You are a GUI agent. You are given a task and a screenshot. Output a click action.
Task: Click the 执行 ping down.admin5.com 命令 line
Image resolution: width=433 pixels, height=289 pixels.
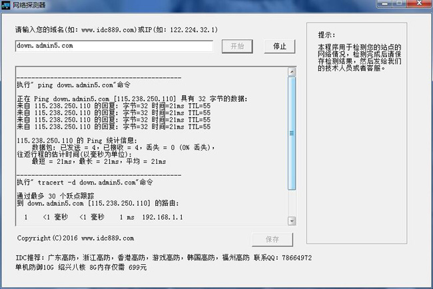73,85
